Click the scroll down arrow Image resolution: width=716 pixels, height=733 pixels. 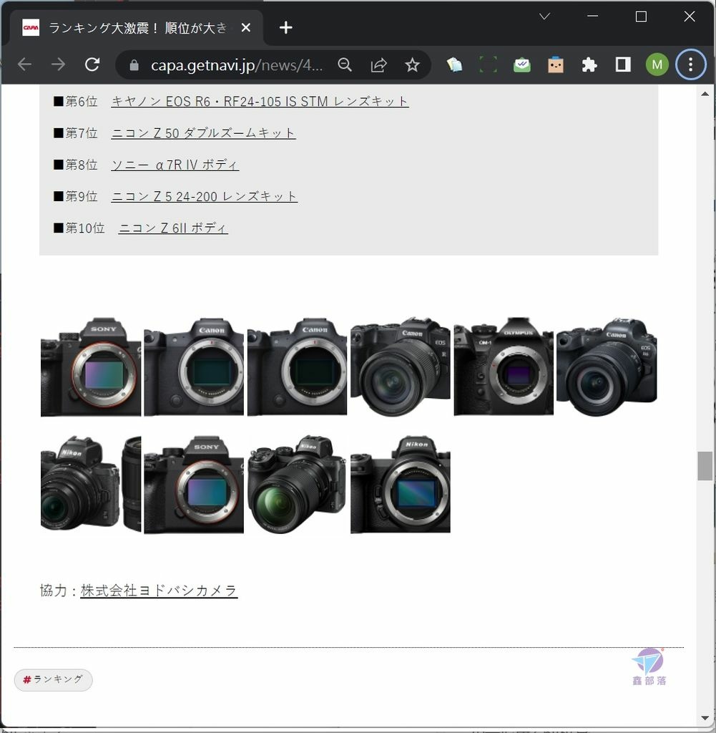point(705,718)
